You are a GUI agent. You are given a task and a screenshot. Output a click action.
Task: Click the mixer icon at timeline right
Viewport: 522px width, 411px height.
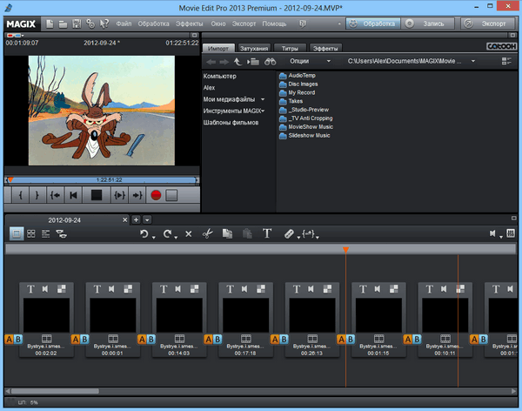(x=511, y=233)
